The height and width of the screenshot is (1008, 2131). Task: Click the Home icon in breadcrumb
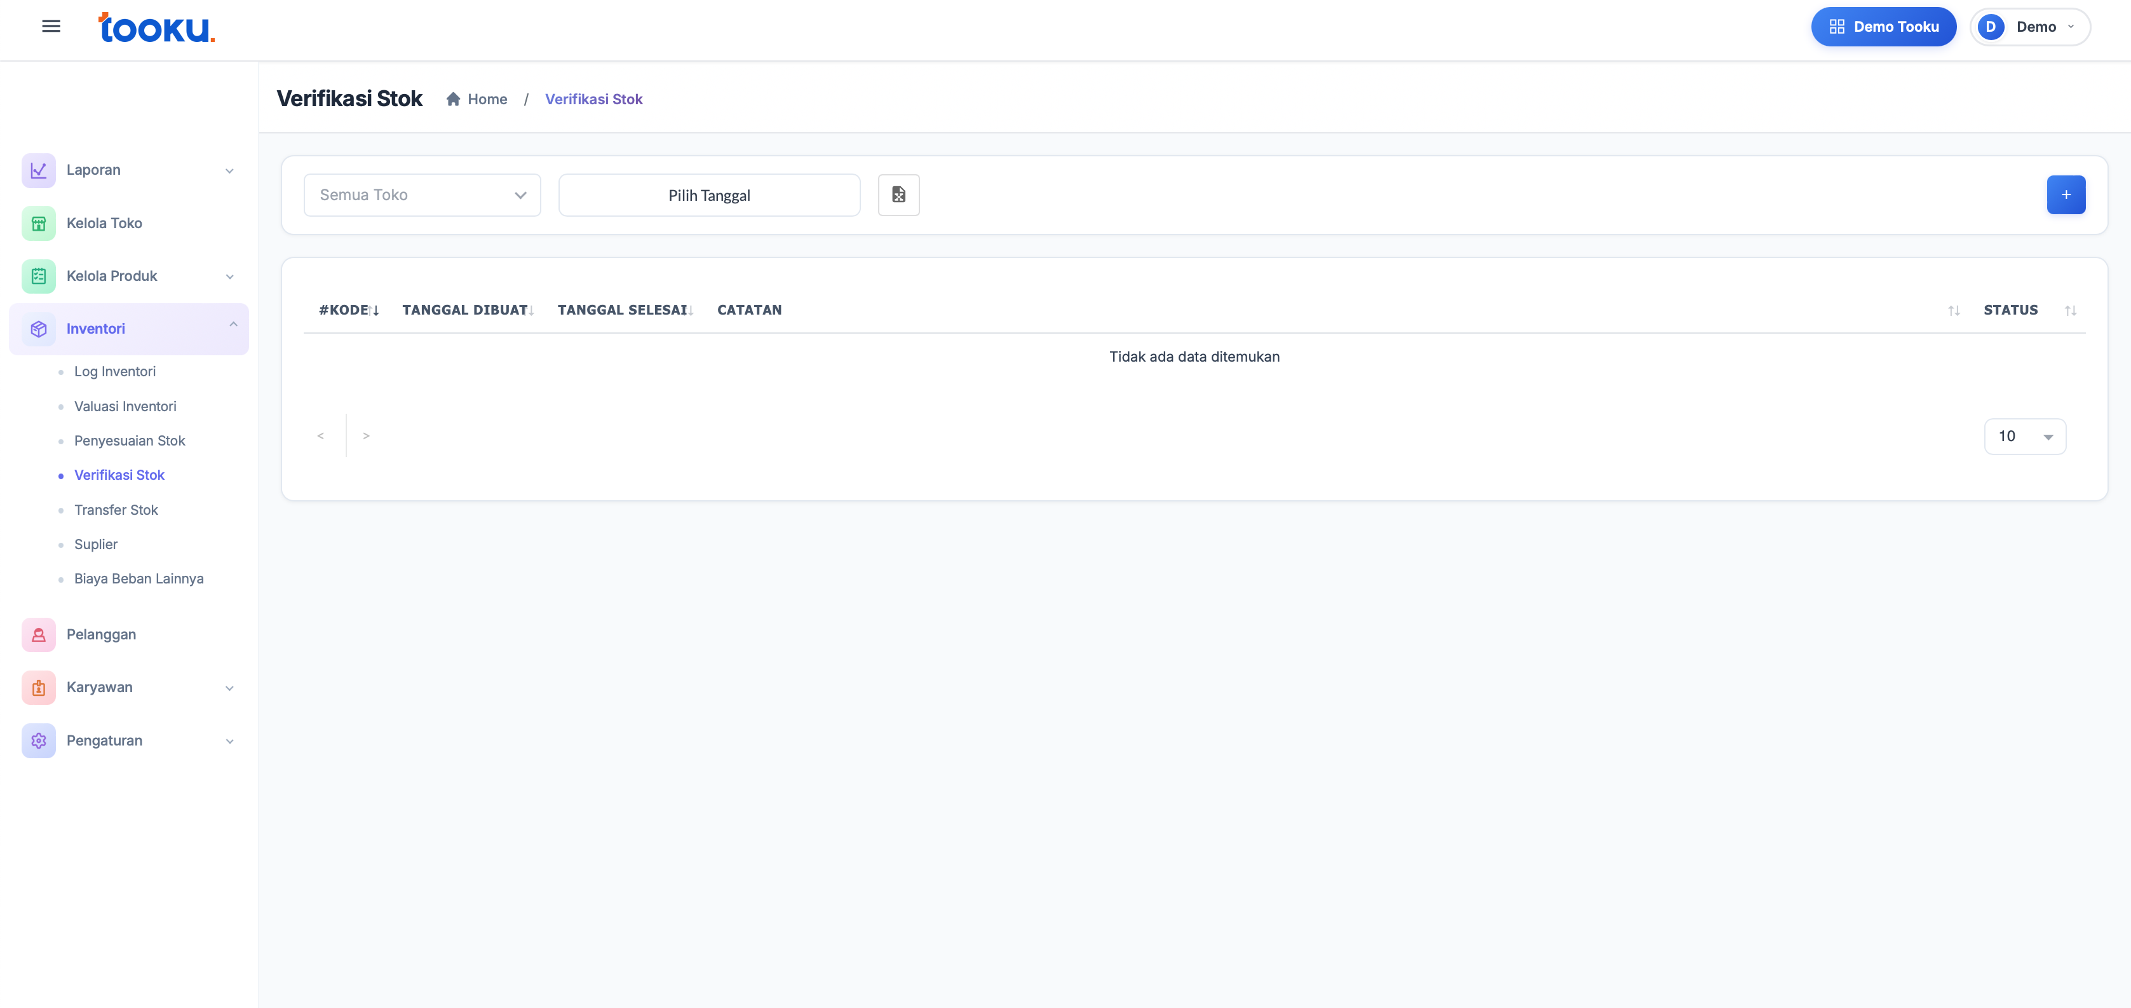tap(454, 99)
